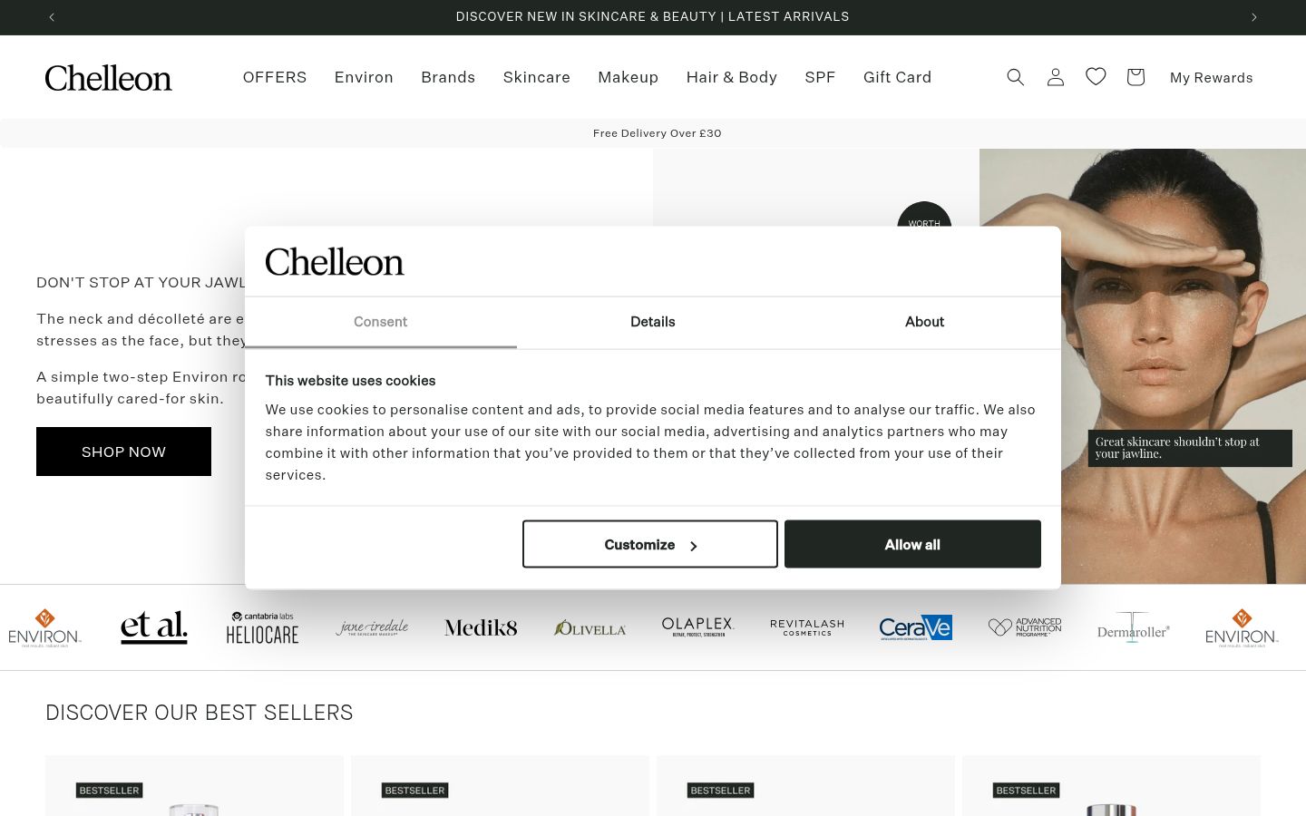Select the CeraVe brand logo
Image resolution: width=1306 pixels, height=816 pixels.
coord(916,627)
